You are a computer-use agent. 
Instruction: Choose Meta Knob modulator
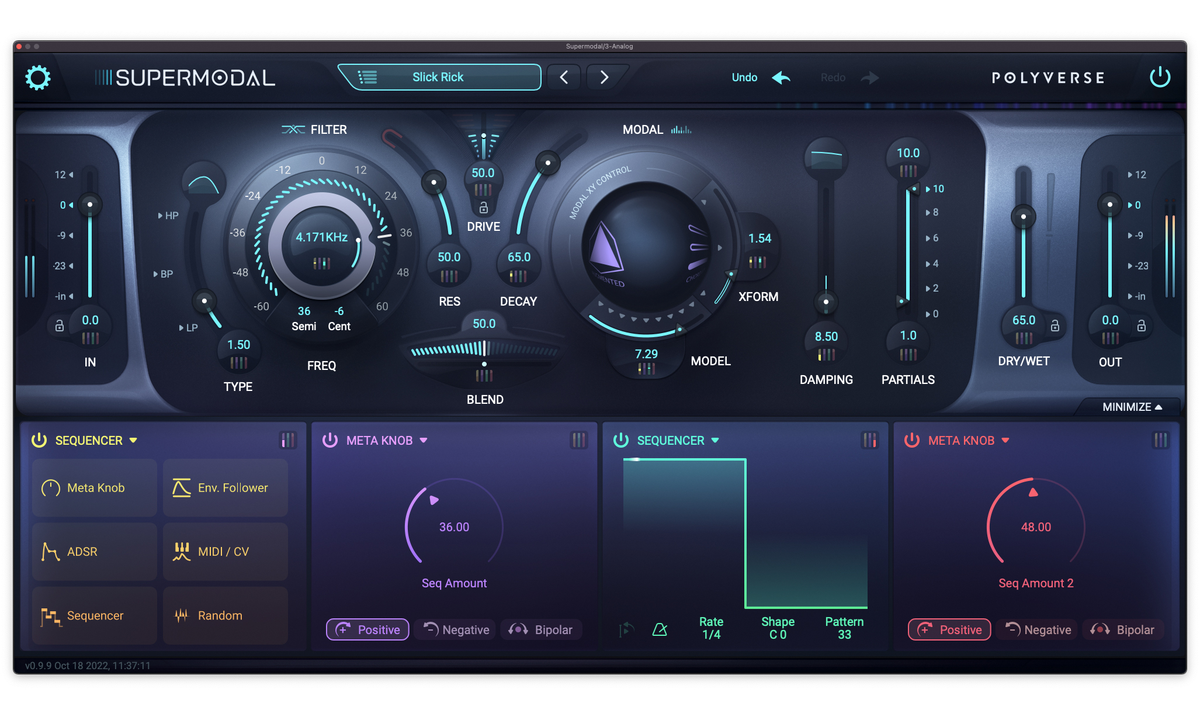(95, 488)
